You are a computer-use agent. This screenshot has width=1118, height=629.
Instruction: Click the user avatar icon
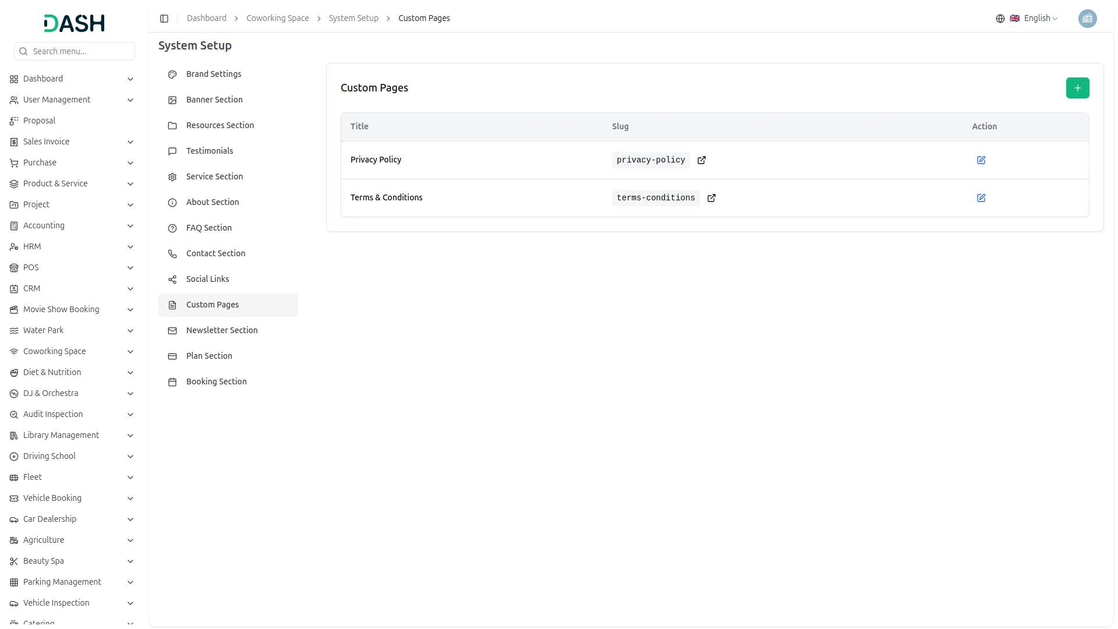pos(1087,19)
